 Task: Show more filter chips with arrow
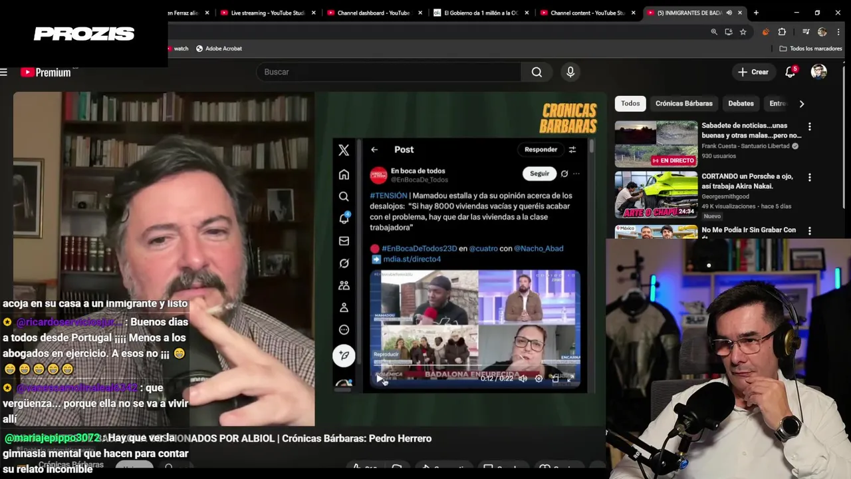(x=801, y=104)
